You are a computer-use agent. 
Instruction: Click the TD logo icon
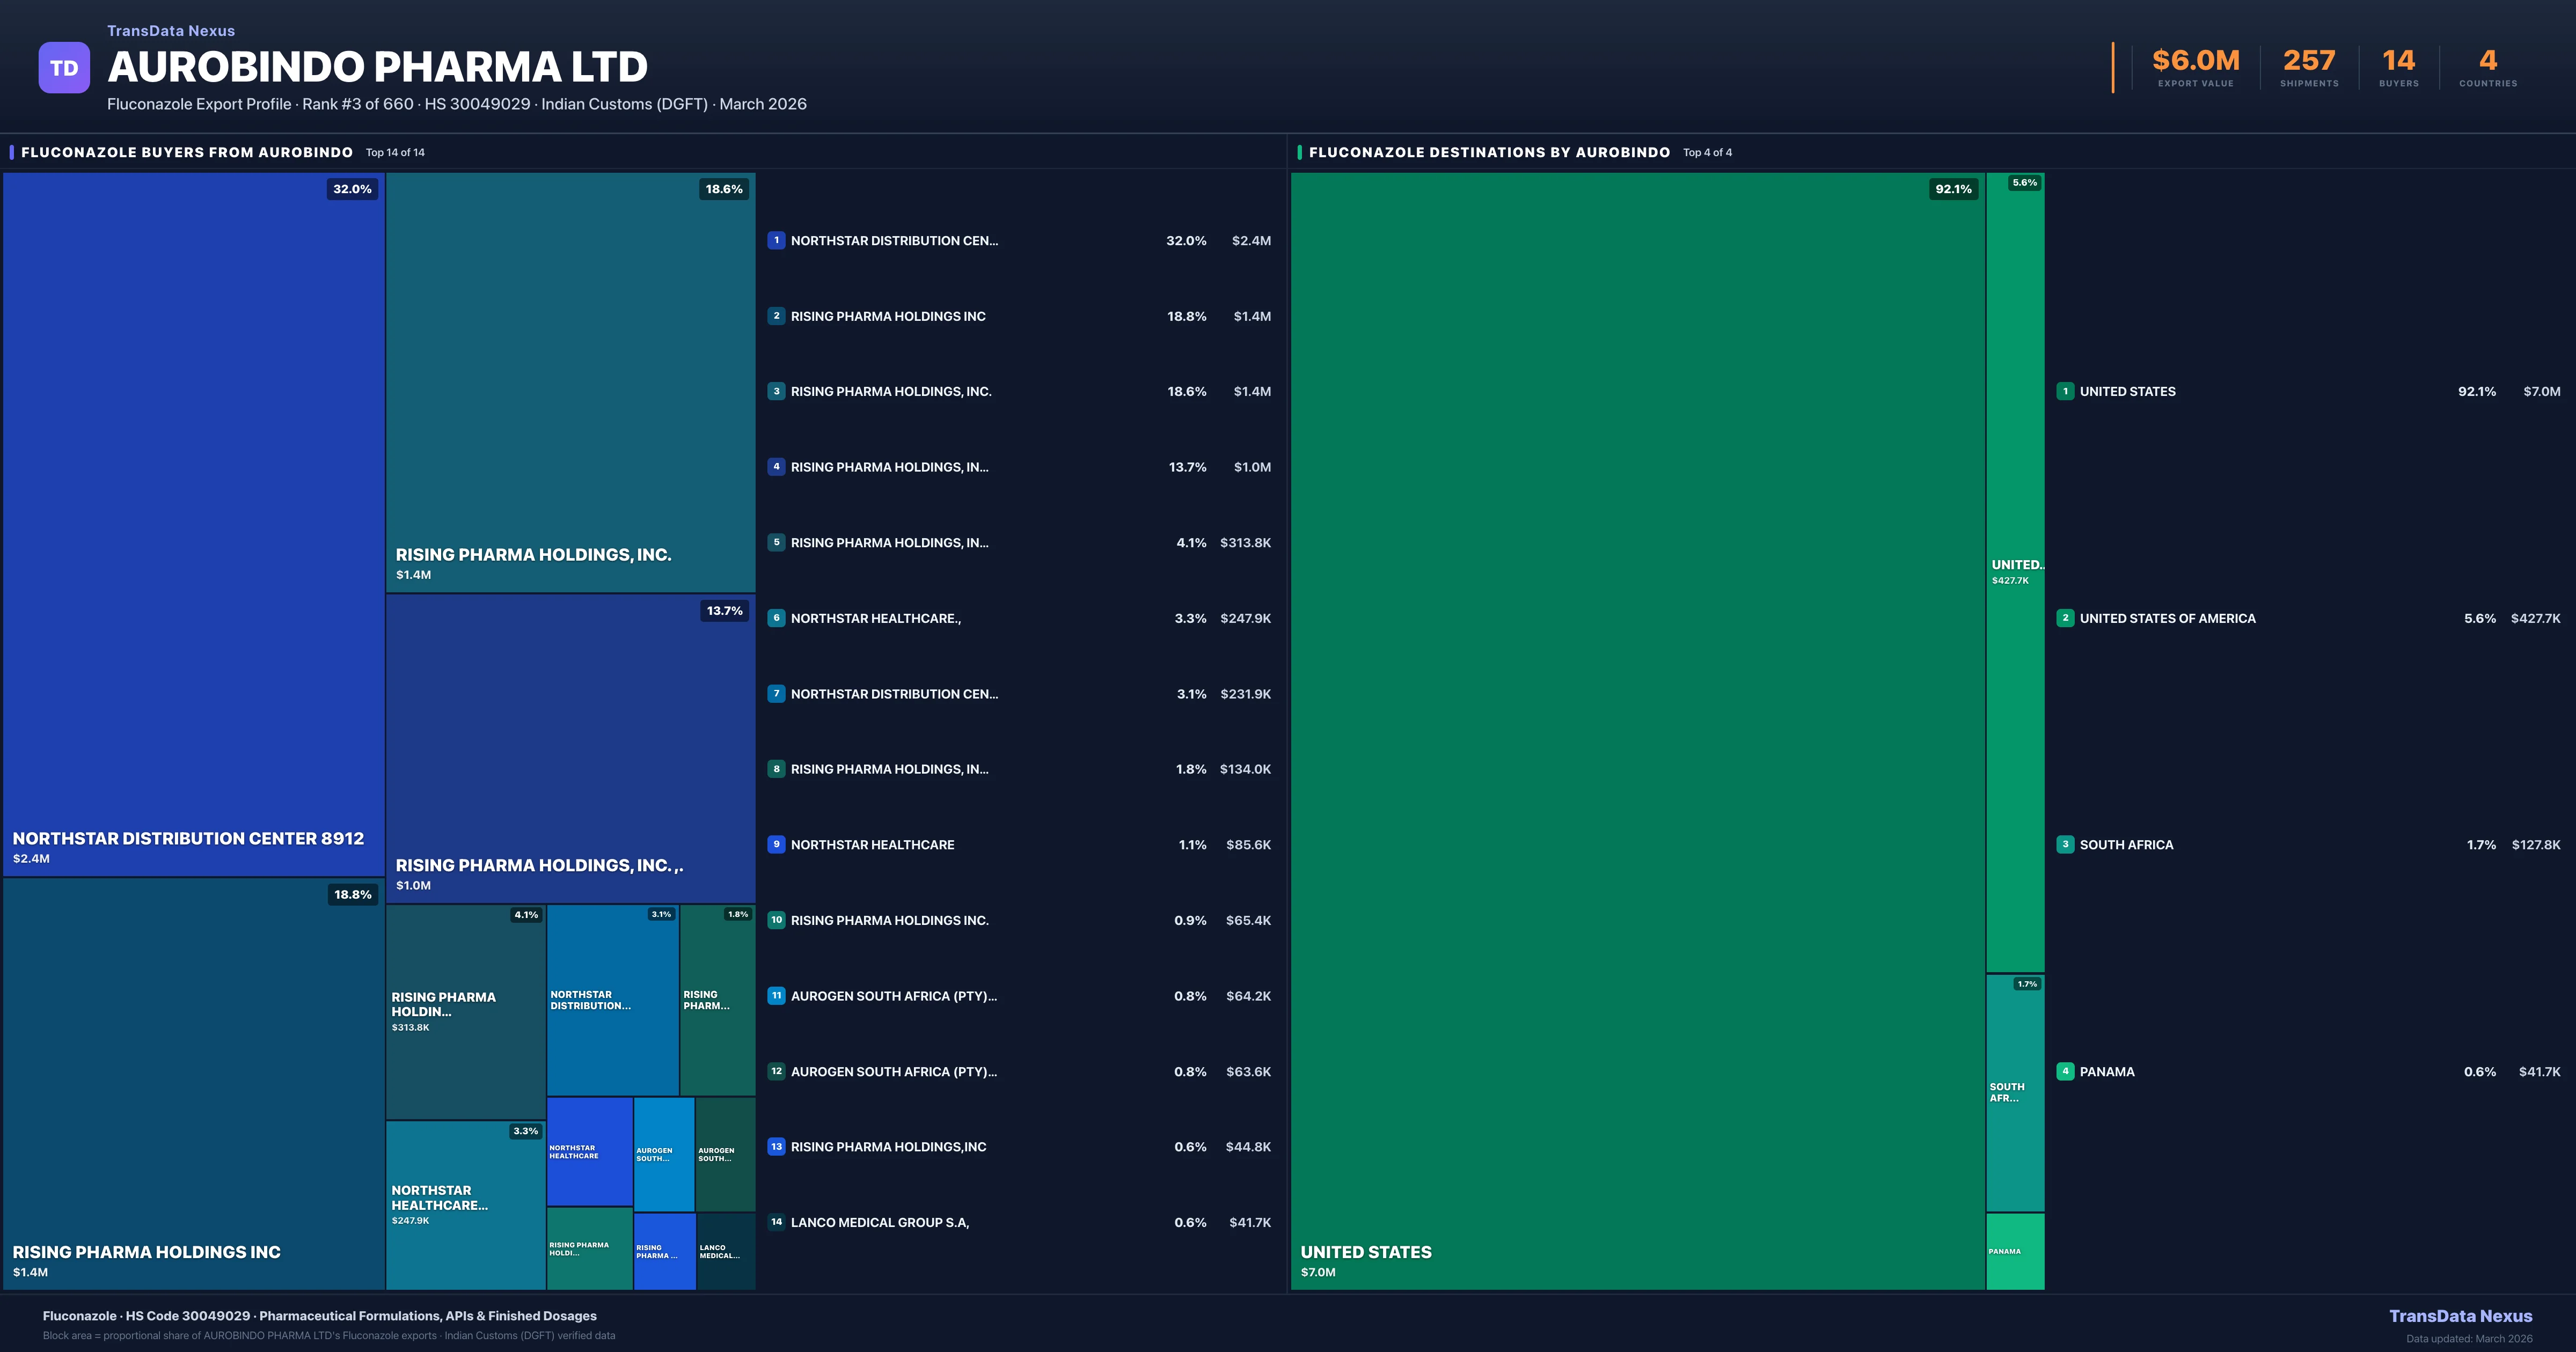coord(64,68)
